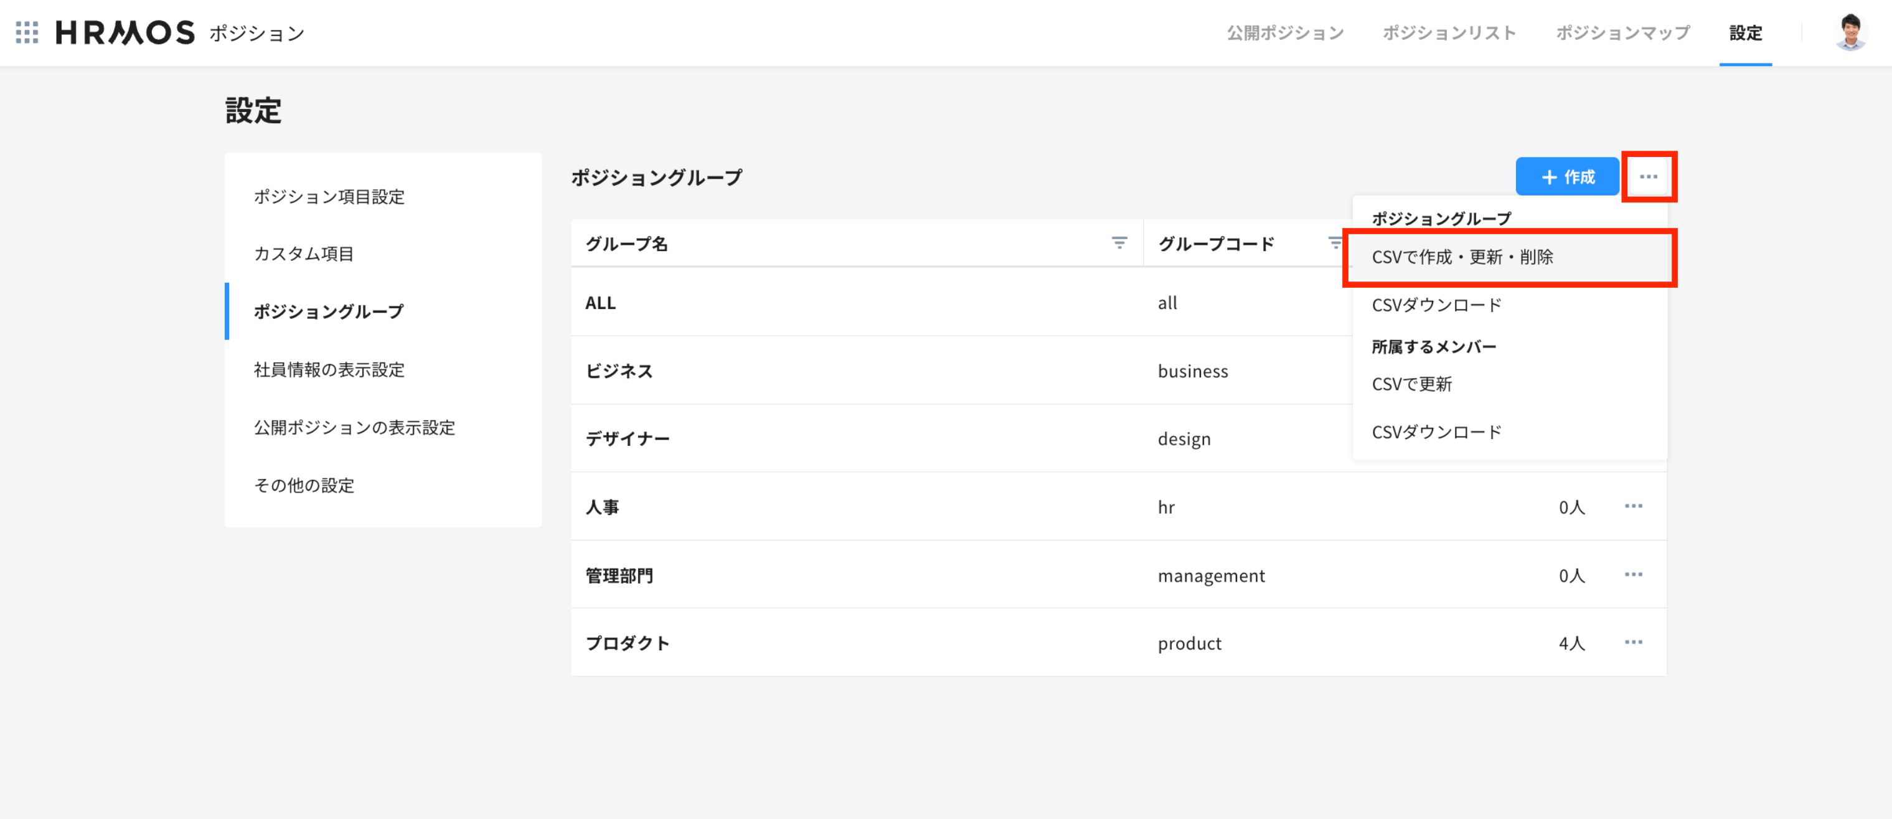Image resolution: width=1892 pixels, height=819 pixels.
Task: Open the ポジションマップ tab
Action: [x=1622, y=32]
